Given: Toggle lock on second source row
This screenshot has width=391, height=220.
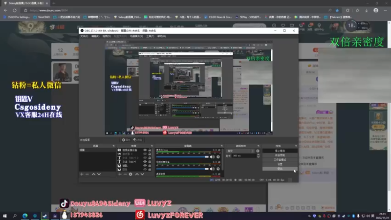Looking at the screenshot, I should pos(150,154).
